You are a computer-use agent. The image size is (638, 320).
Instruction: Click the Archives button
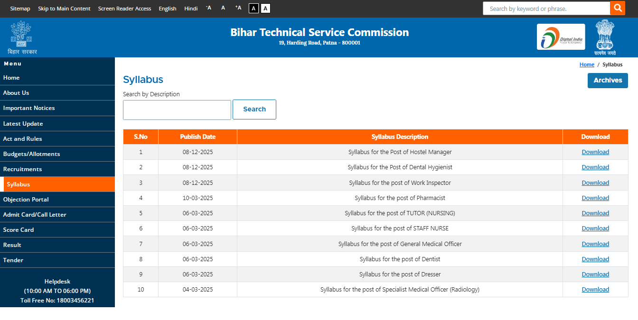click(607, 81)
